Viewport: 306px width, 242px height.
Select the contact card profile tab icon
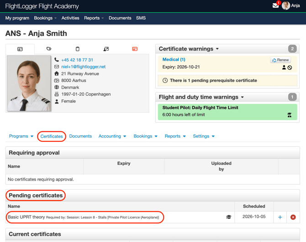(x=20, y=49)
